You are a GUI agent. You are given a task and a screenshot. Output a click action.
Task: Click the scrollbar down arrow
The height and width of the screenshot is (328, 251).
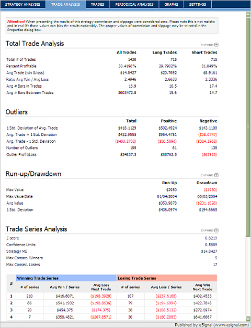(248, 318)
